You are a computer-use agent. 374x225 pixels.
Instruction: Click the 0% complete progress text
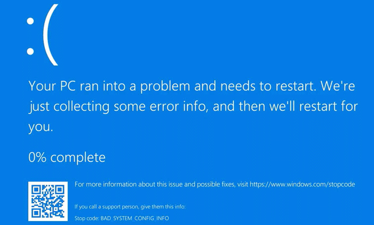[x=67, y=157]
